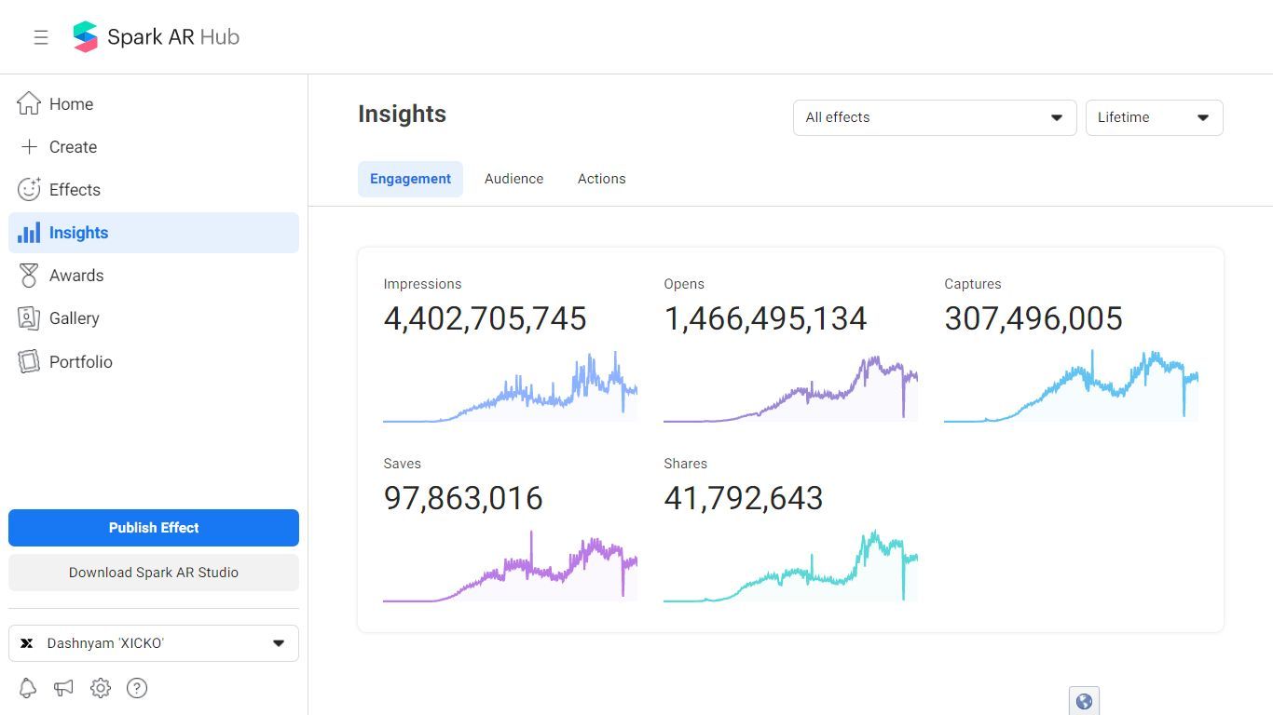Click the Impressions trend chart
The height and width of the screenshot is (715, 1273).
pos(510,388)
